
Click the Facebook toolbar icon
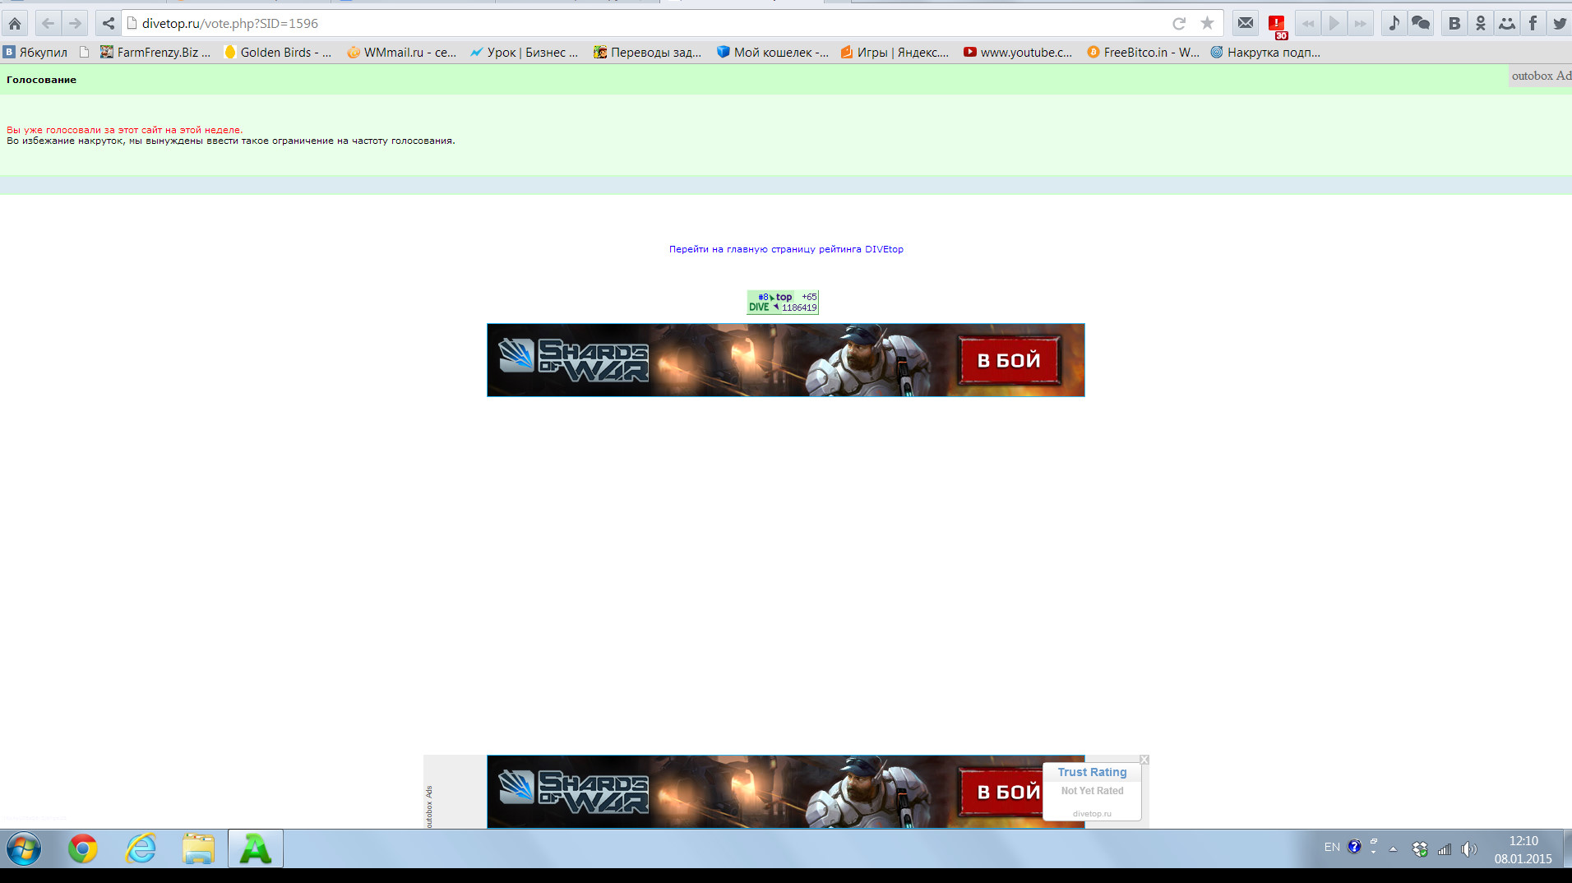pyautogui.click(x=1533, y=24)
